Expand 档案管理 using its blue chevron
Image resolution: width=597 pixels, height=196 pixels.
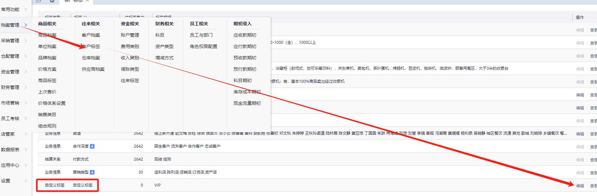(26, 25)
